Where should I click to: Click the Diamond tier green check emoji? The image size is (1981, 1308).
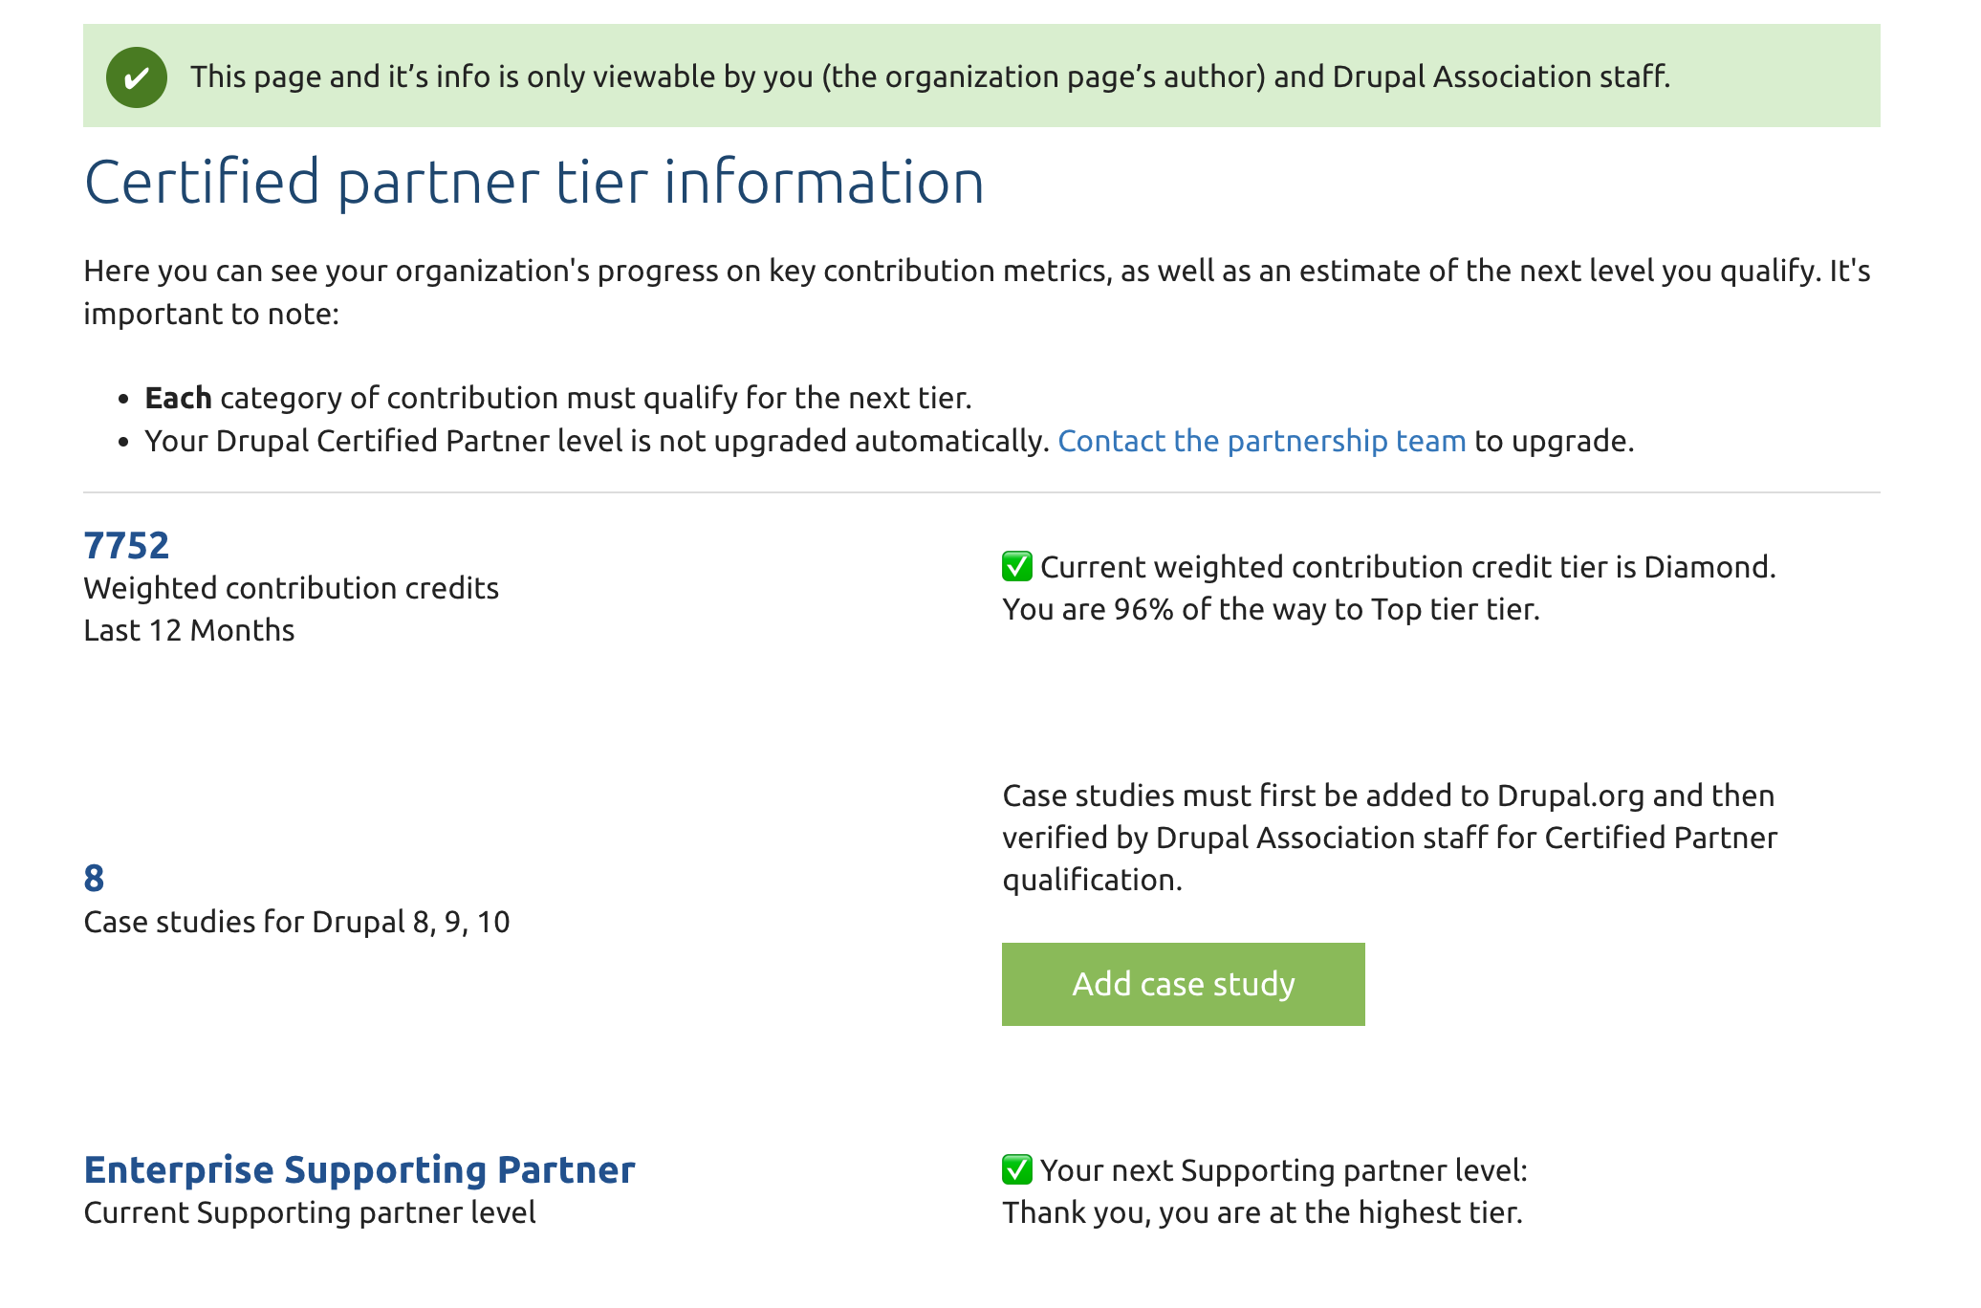click(x=1017, y=566)
